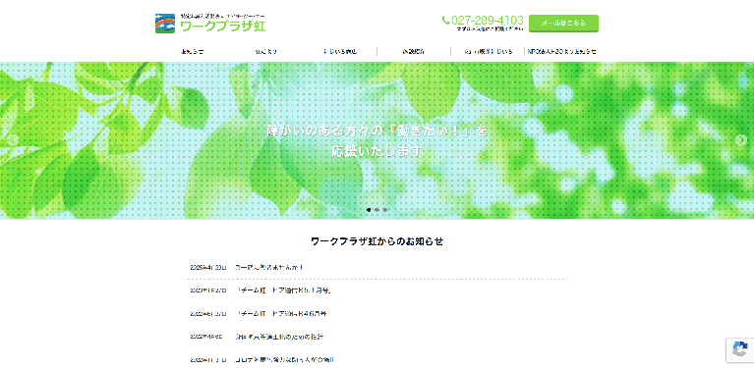Click the hero slide text 障がいのある方々の「働きたい！」を
Image resolution: width=754 pixels, height=368 pixels.
click(377, 131)
